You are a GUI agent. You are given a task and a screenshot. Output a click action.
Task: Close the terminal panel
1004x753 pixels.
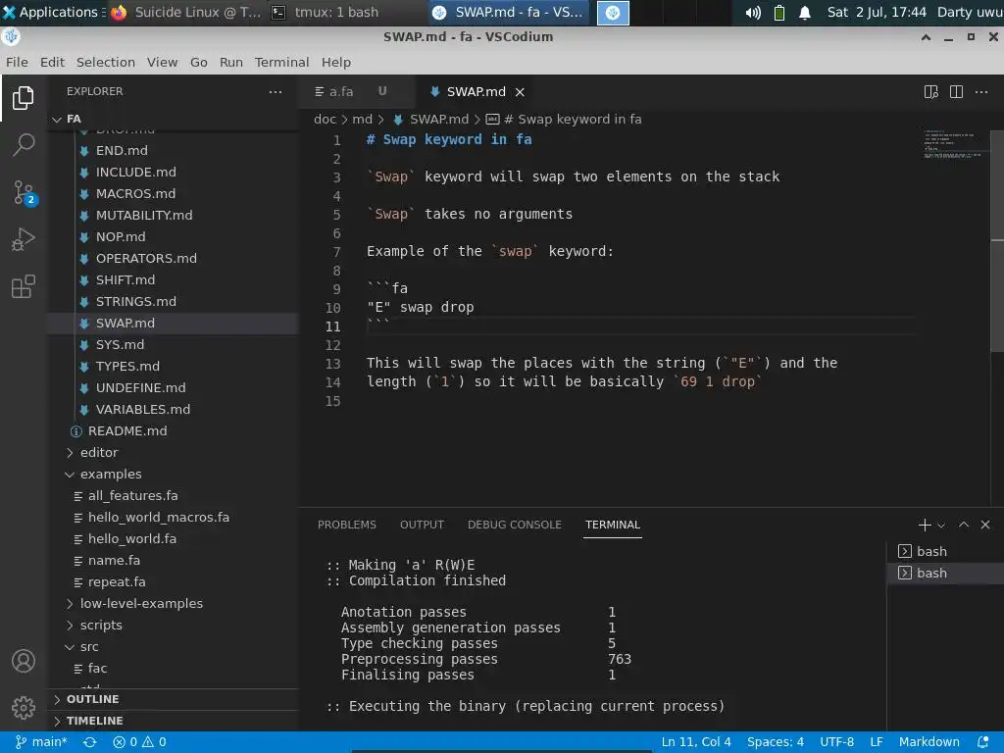[985, 525]
